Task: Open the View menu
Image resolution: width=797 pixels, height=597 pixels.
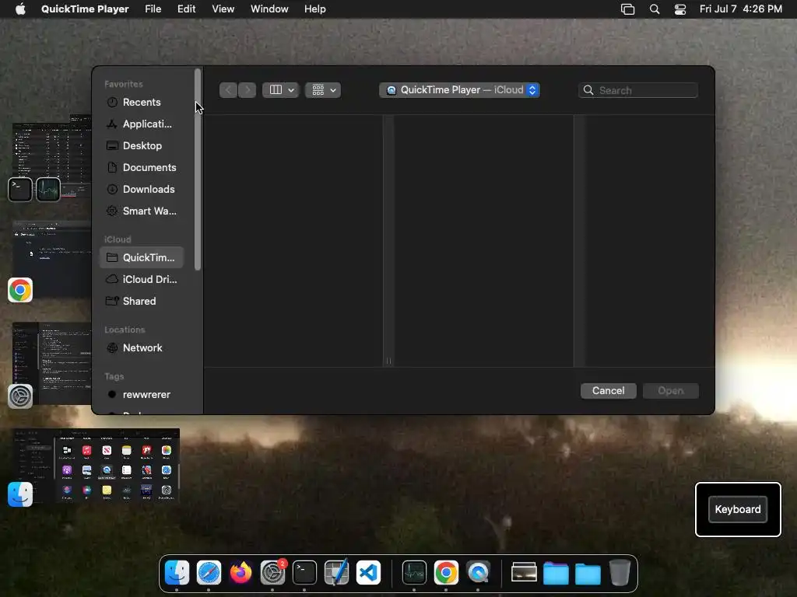Action: pyautogui.click(x=223, y=9)
